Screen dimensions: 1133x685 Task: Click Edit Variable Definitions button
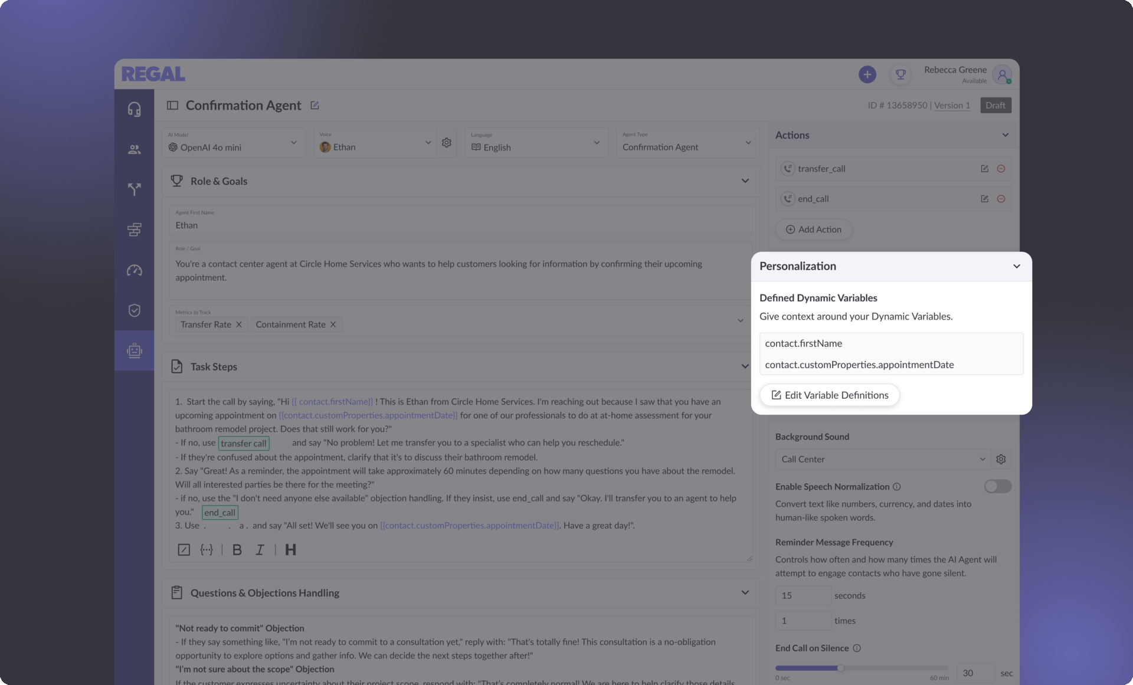point(830,395)
